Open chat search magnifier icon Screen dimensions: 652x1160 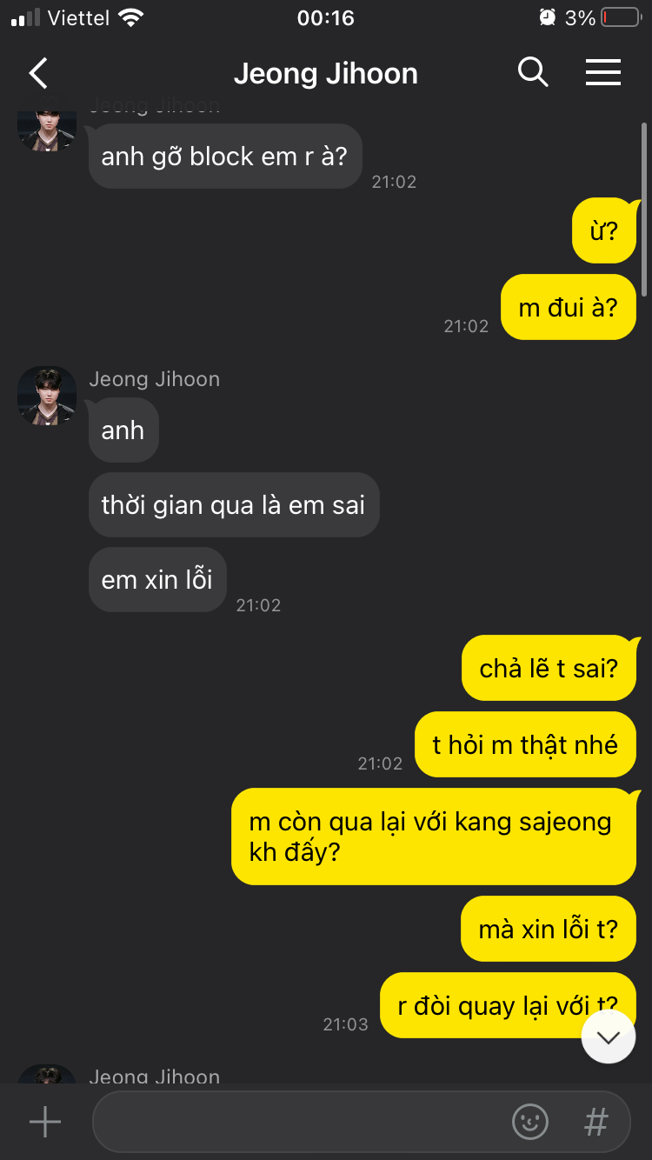pos(533,72)
